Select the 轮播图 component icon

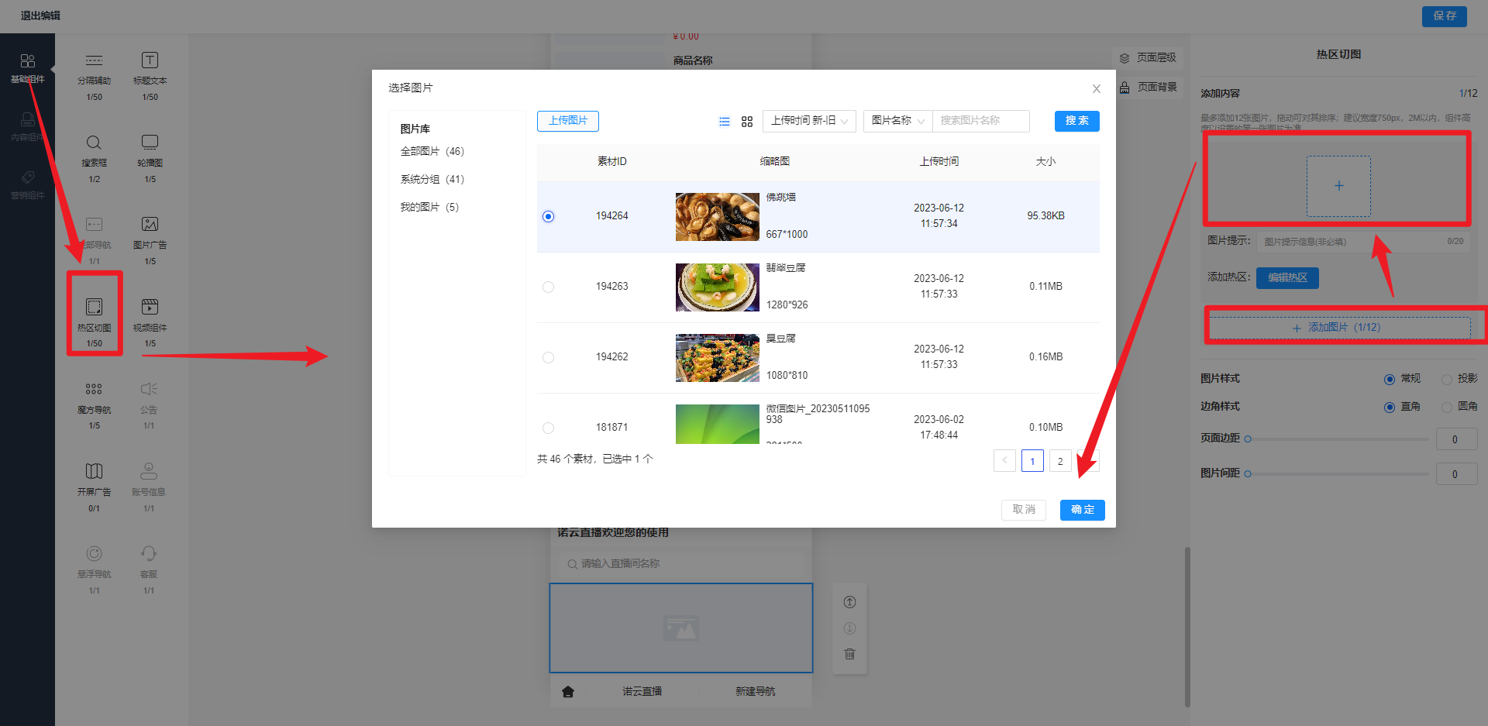[150, 143]
